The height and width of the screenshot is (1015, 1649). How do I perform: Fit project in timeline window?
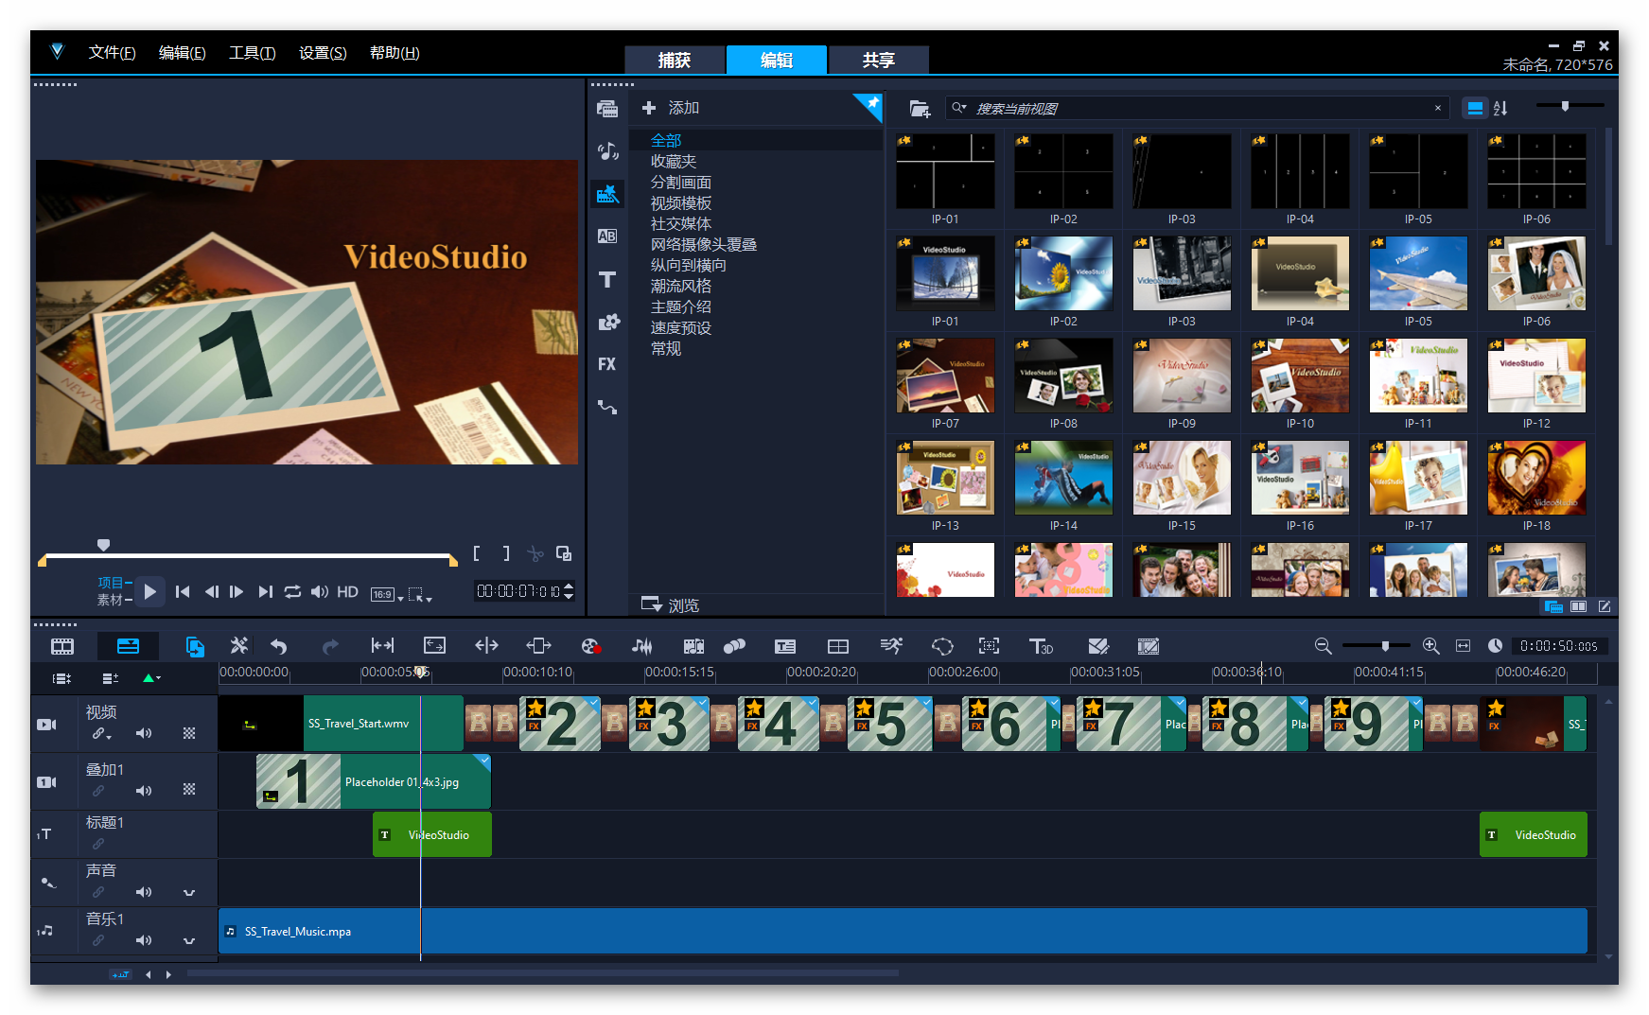tap(1463, 646)
